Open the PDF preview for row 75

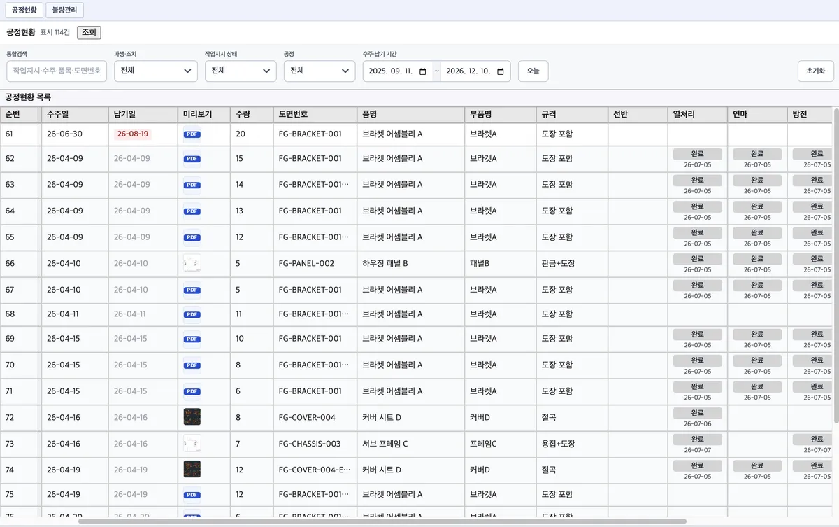tap(192, 495)
